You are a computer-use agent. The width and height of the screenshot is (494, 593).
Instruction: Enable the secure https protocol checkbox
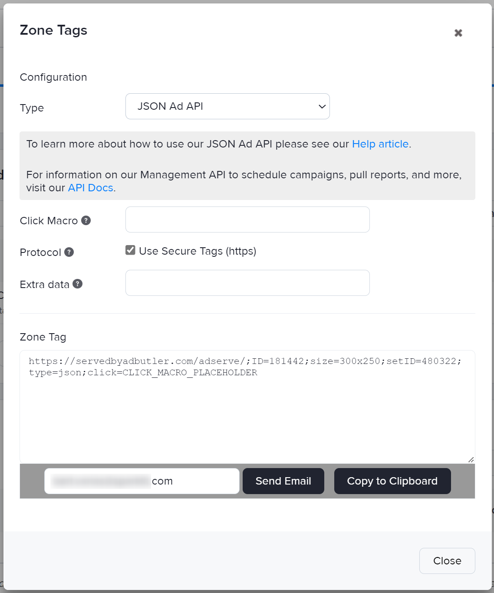pos(130,250)
